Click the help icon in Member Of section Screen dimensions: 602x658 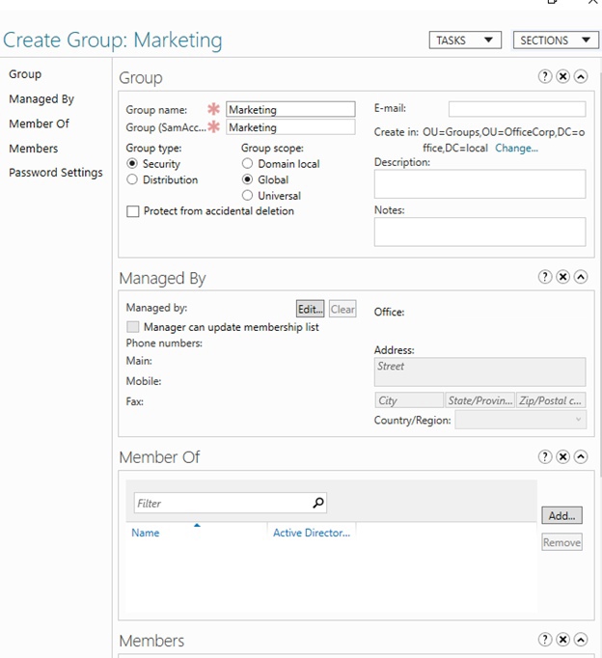tap(545, 456)
